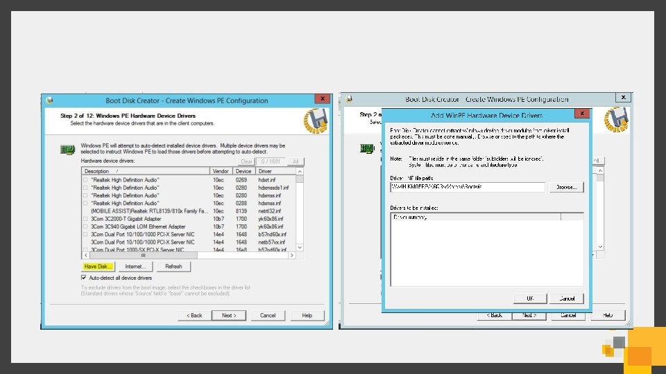Check the first Realtek High Definition Audio row
666x374 pixels.
pos(85,180)
